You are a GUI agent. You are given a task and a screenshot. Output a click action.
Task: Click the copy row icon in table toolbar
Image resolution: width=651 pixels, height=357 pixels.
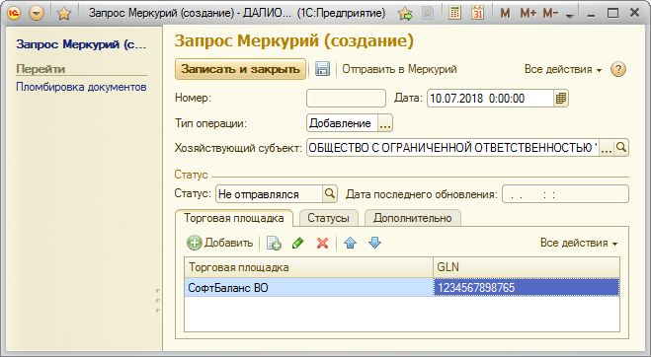pos(274,243)
